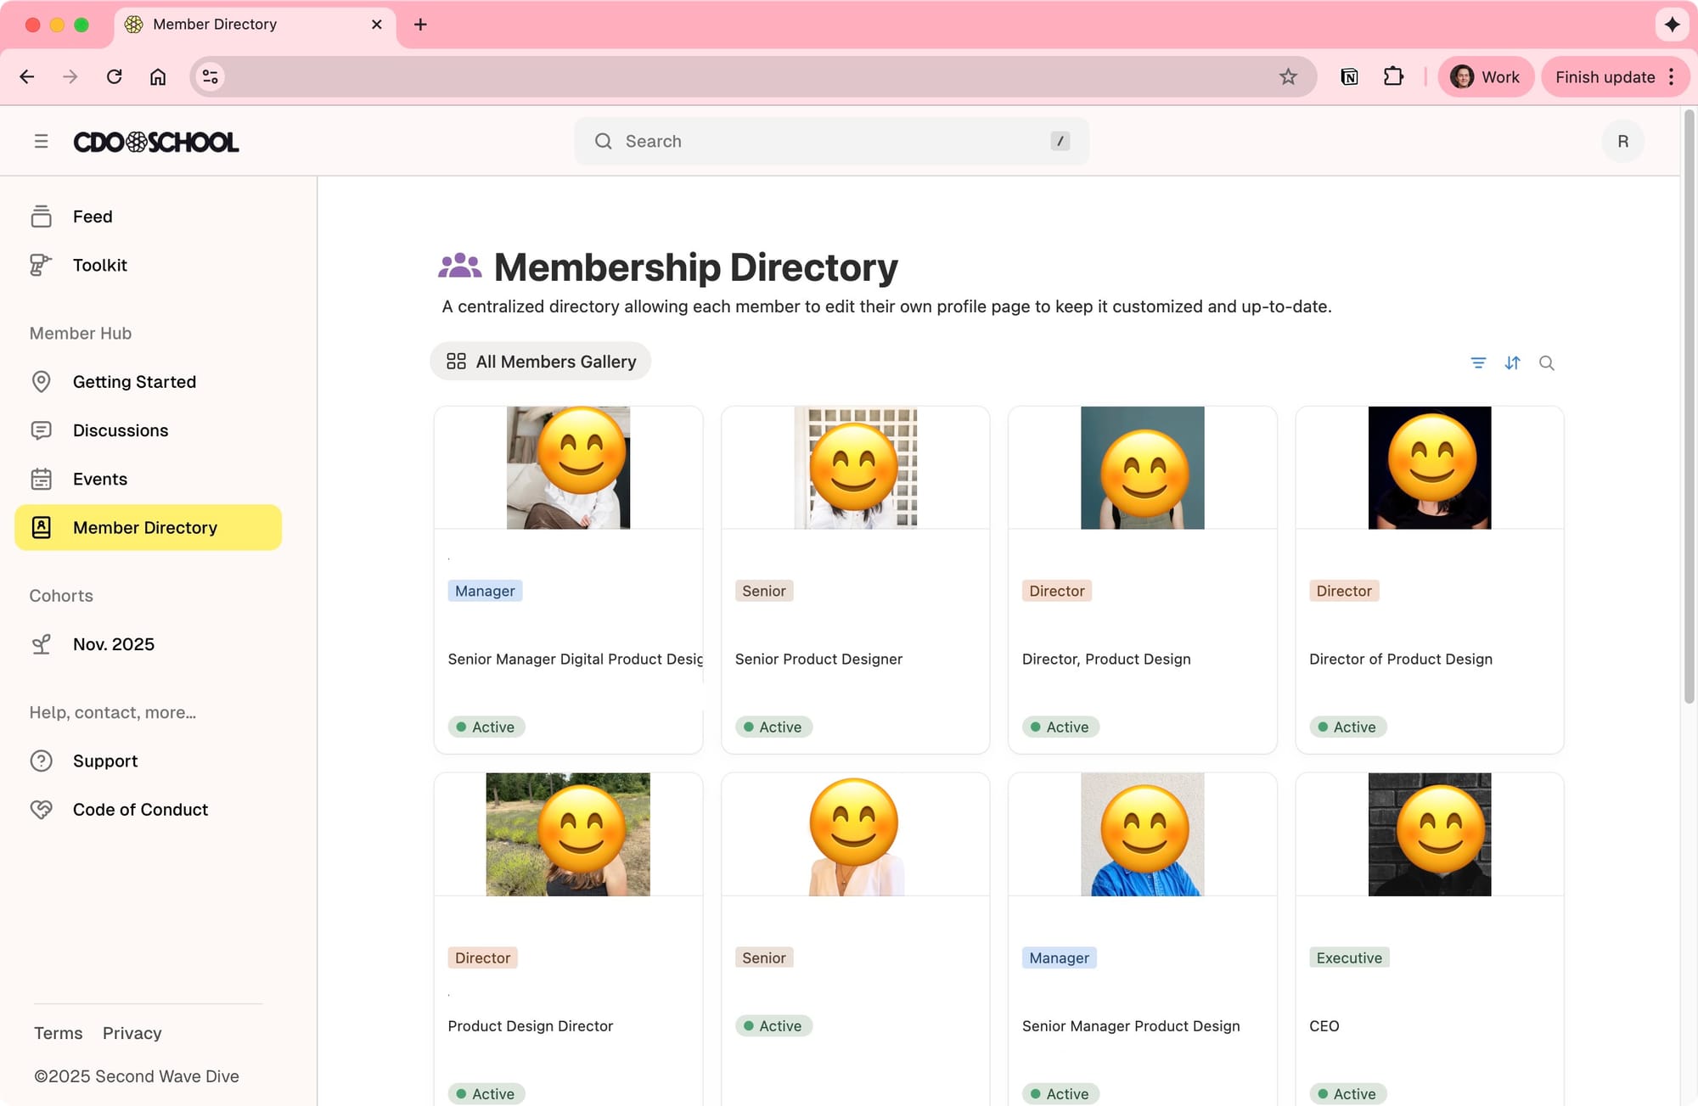Open the Chrome three-dot menu

coord(1672,77)
